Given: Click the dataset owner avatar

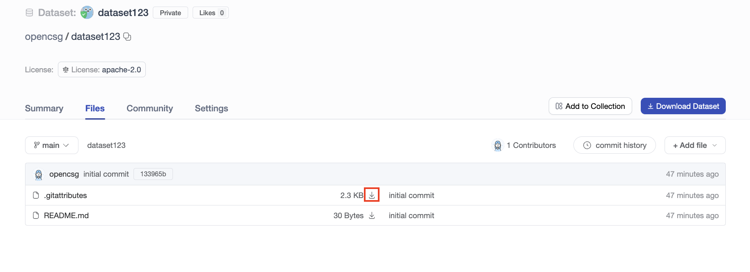Looking at the screenshot, I should (87, 13).
